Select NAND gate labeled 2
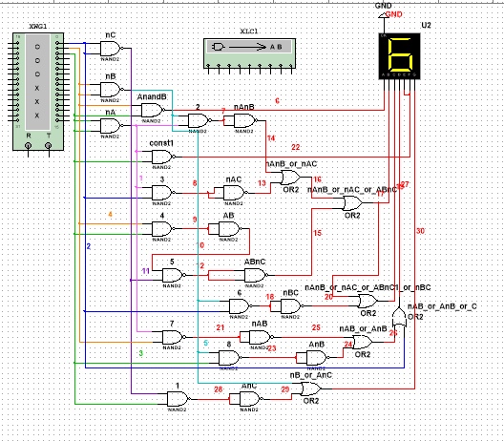This screenshot has height=441, width=504. point(199,121)
